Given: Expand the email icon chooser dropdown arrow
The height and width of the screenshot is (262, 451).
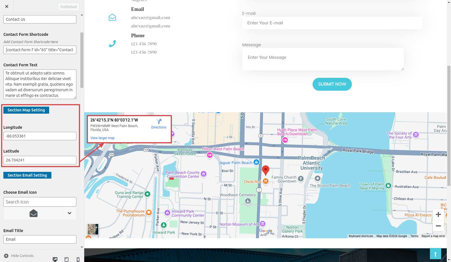Looking at the screenshot, I should [x=69, y=213].
